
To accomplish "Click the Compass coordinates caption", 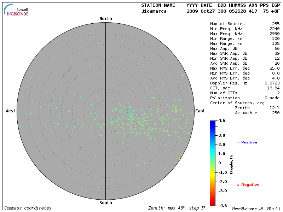I will click(28, 208).
